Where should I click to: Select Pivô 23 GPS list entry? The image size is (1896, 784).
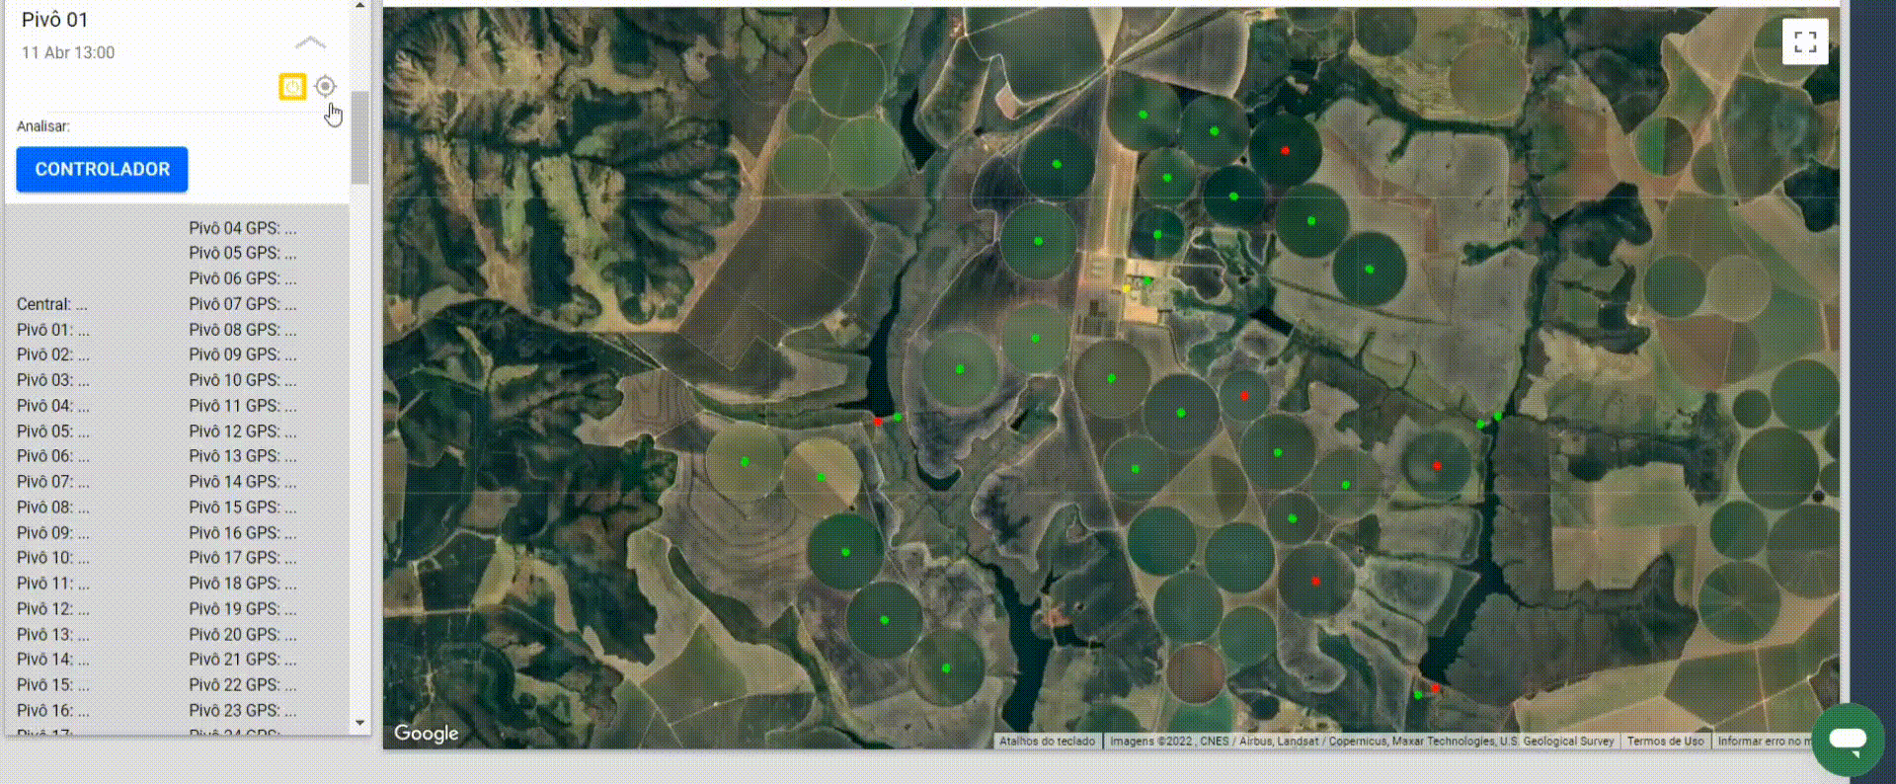coord(243,710)
